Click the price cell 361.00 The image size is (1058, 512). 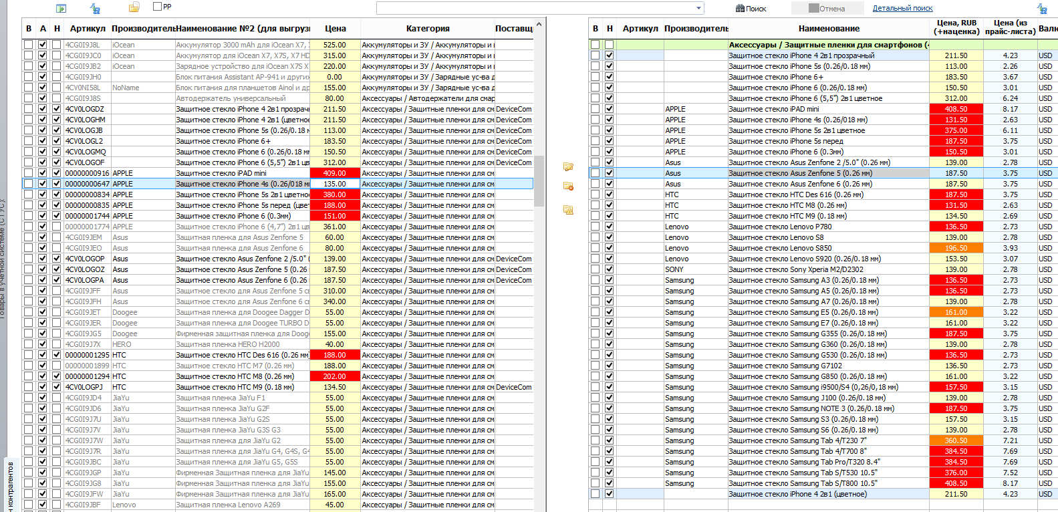(335, 227)
